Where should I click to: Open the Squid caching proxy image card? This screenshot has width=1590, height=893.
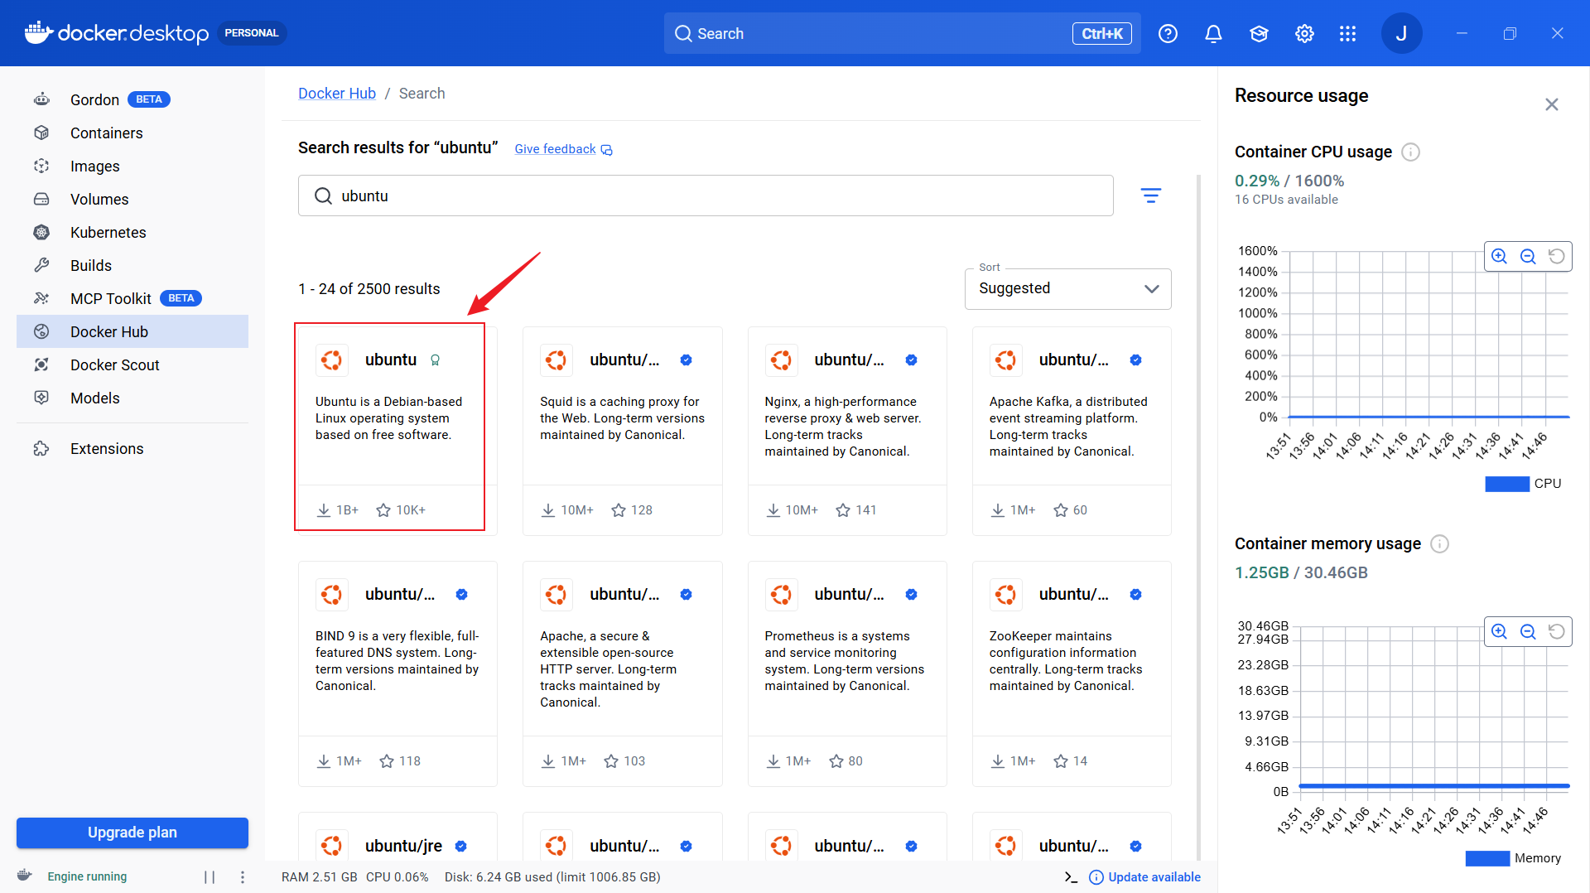point(622,431)
